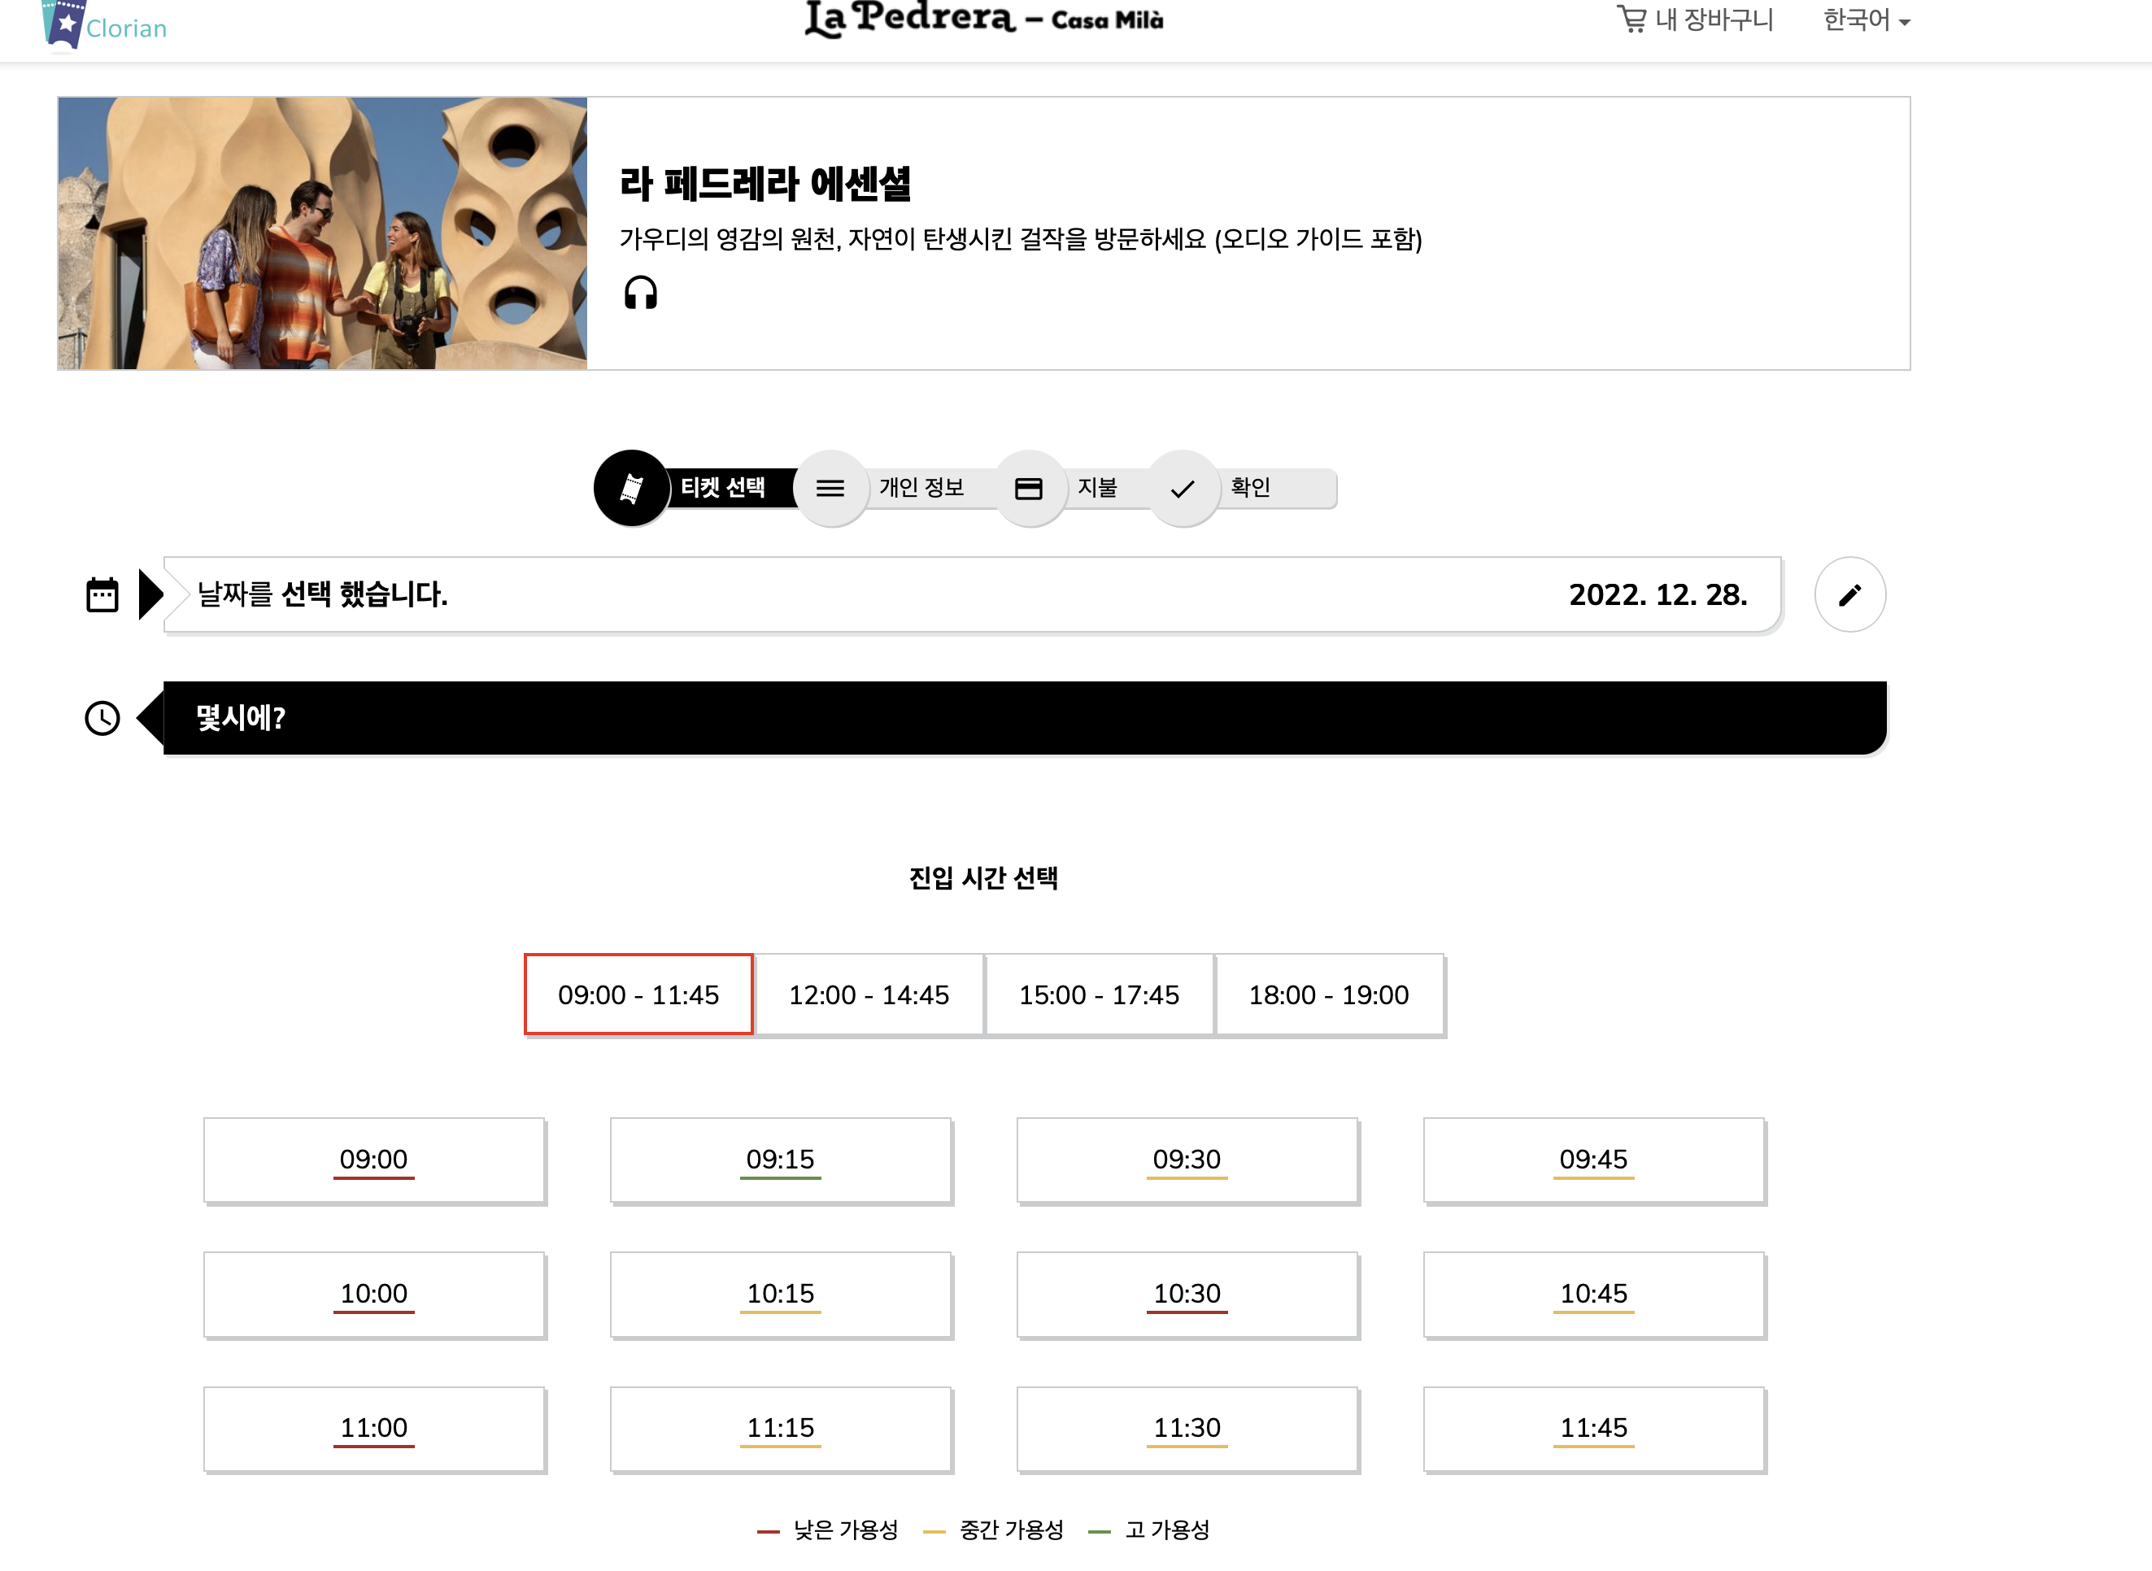The width and height of the screenshot is (2152, 1571).
Task: Select the 15:00 - 17:45 time range
Action: coord(1098,994)
